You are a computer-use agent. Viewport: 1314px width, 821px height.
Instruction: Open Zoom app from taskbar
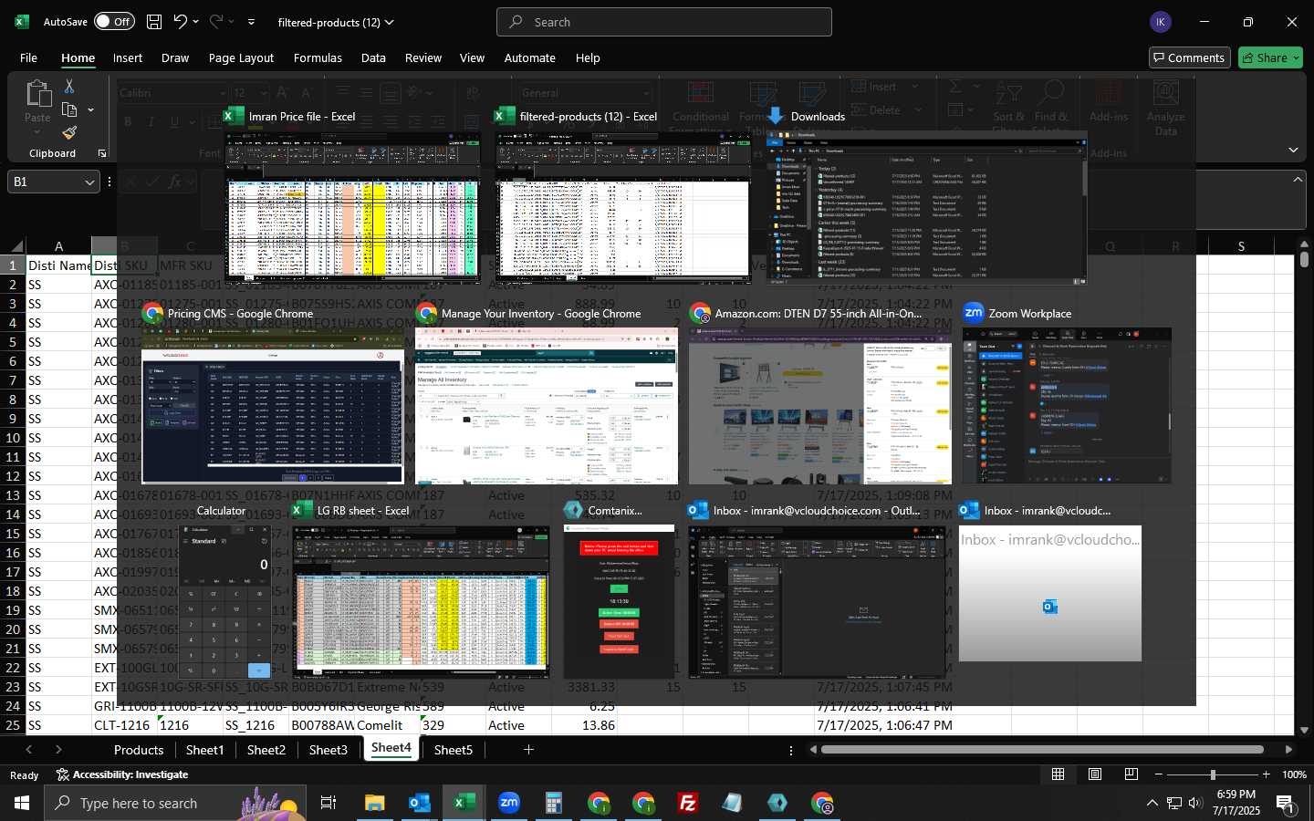[509, 803]
